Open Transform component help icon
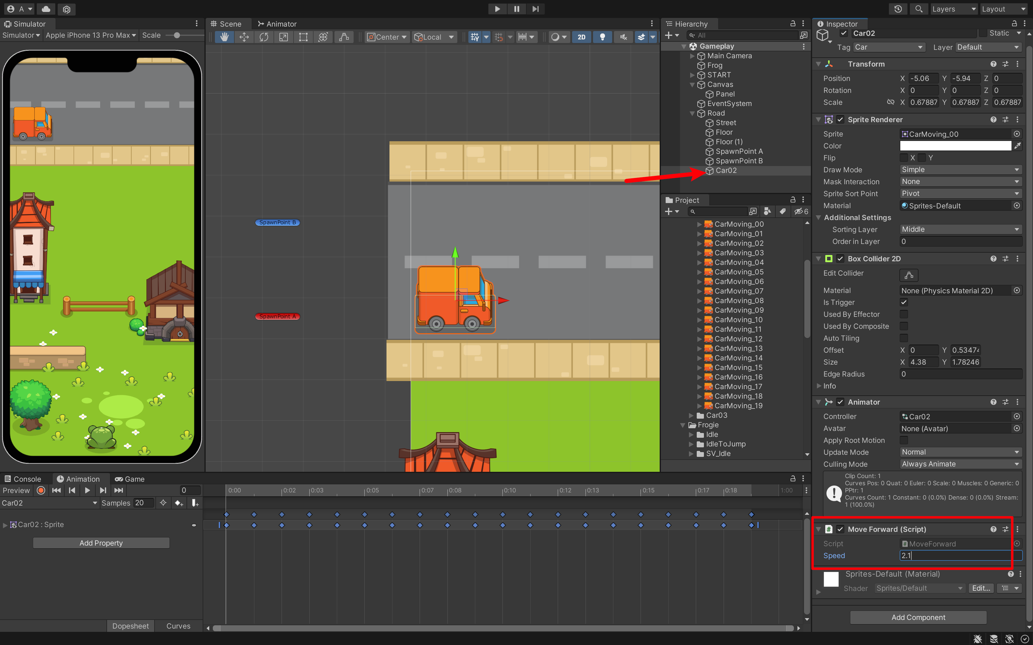The width and height of the screenshot is (1033, 645). (x=993, y=64)
